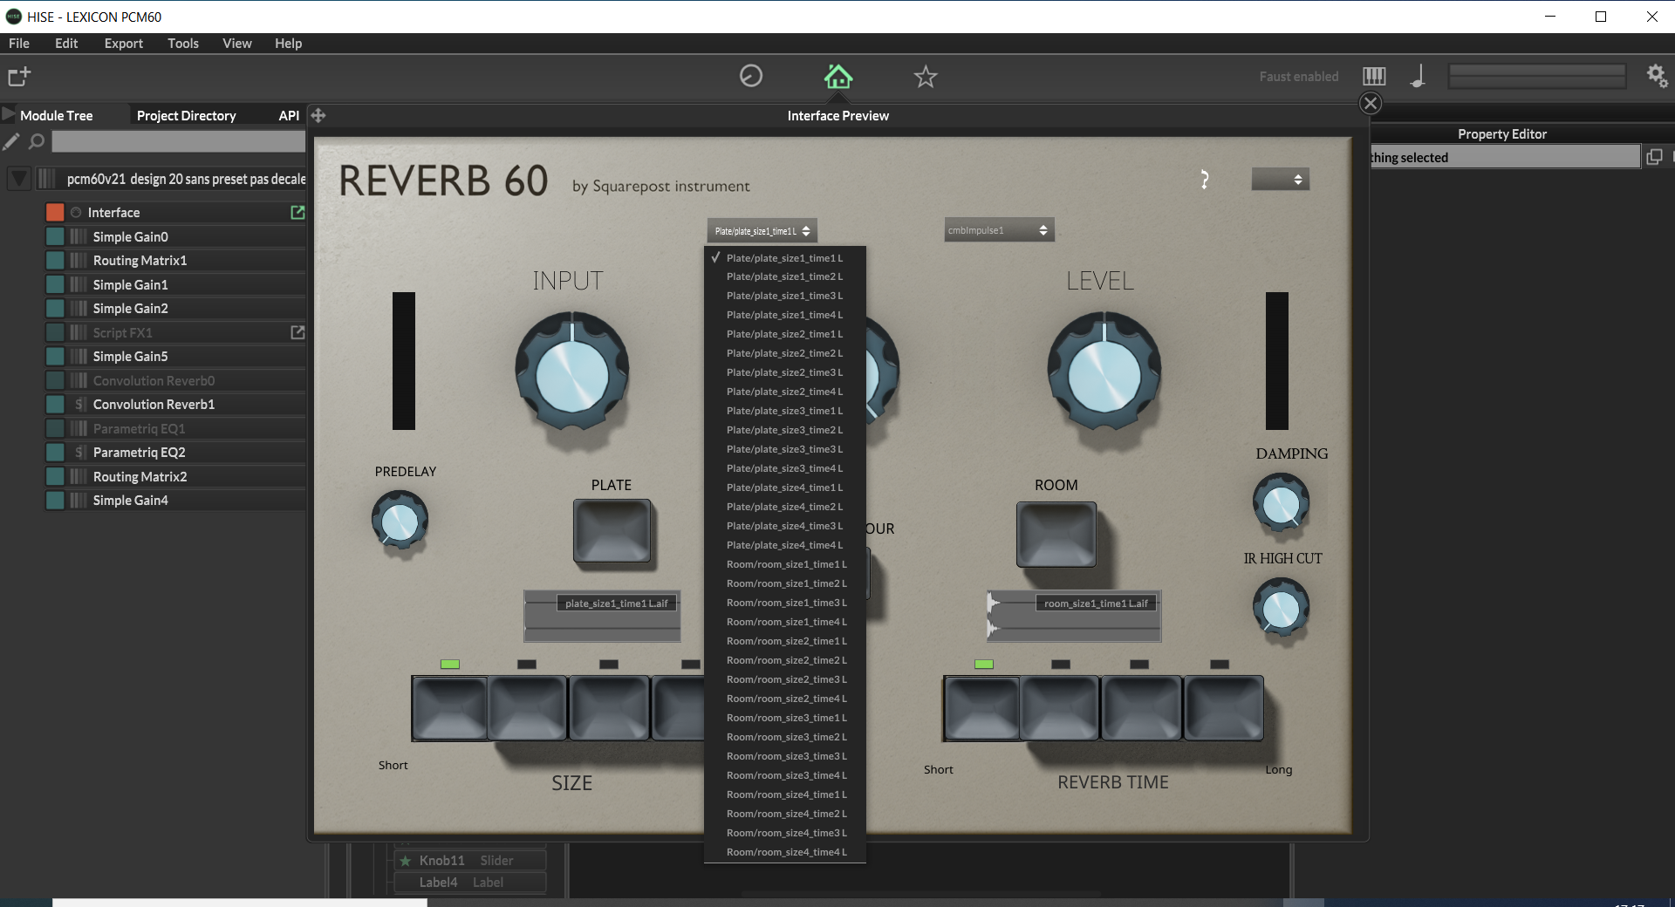Open the Edit menu
Image resolution: width=1675 pixels, height=907 pixels.
coord(66,44)
